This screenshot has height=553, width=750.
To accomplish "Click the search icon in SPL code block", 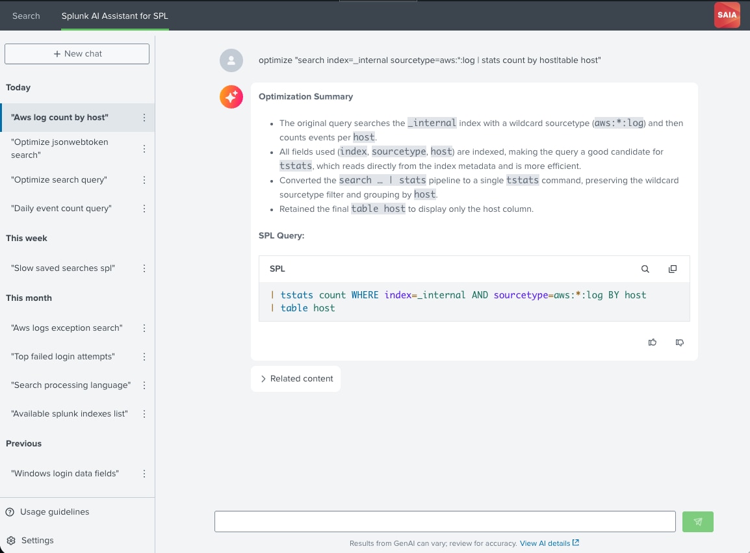I will (645, 269).
